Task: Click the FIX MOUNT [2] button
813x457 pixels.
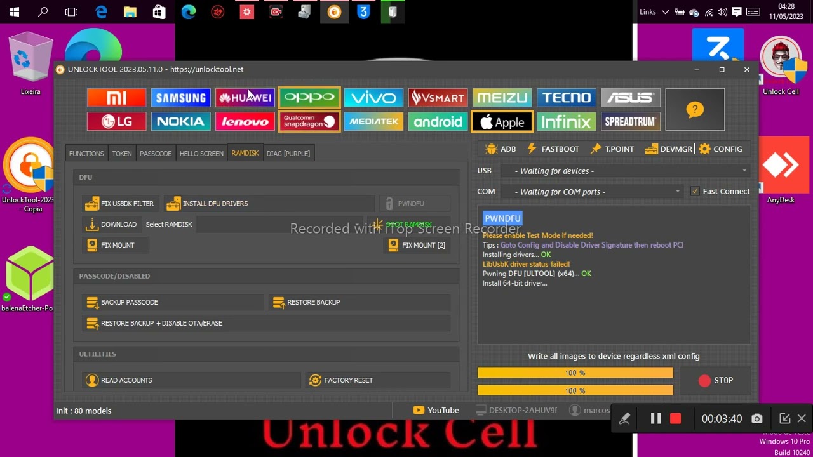Action: 416,245
